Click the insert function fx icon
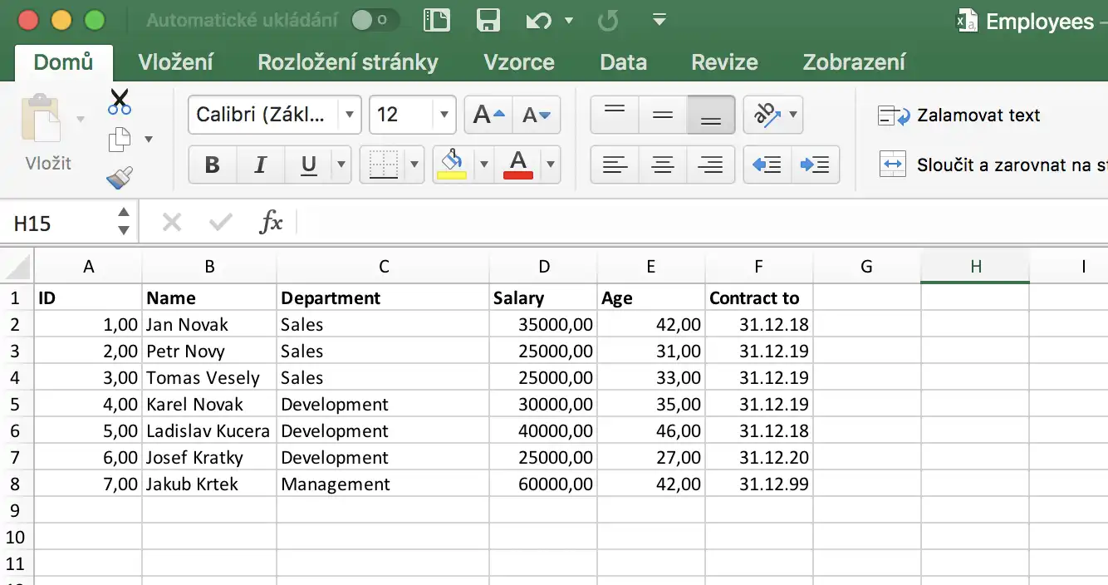The width and height of the screenshot is (1108, 585). tap(272, 223)
